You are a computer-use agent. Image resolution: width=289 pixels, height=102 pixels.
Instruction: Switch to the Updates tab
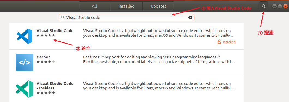[158, 6]
